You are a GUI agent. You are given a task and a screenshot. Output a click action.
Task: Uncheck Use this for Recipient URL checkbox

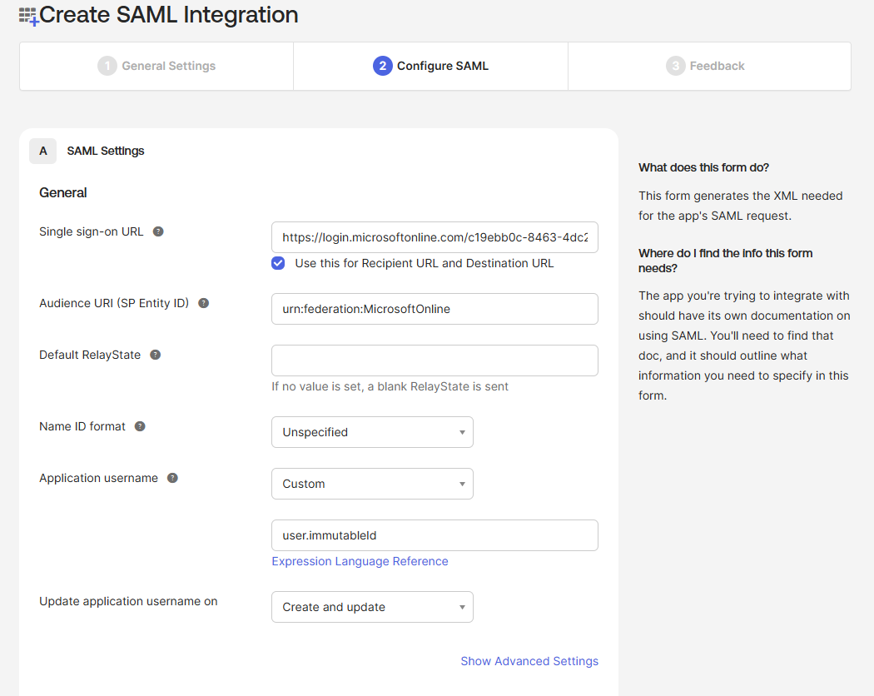point(278,263)
